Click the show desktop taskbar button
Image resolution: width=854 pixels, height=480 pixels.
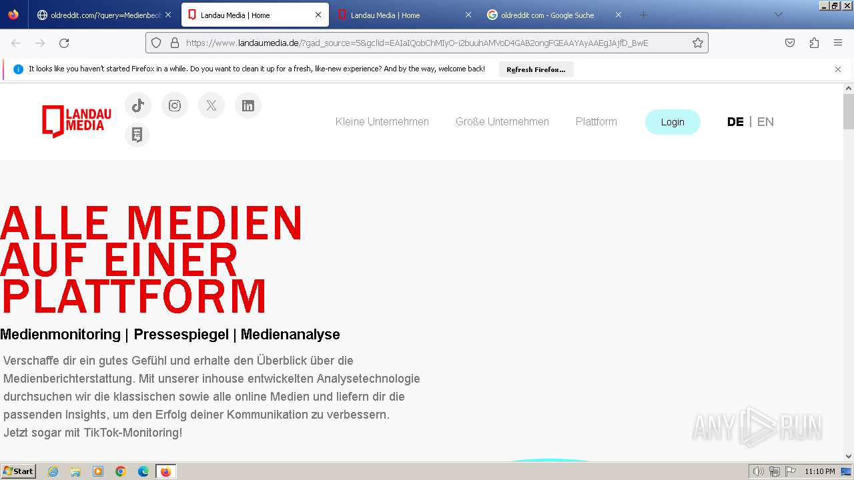tap(846, 471)
